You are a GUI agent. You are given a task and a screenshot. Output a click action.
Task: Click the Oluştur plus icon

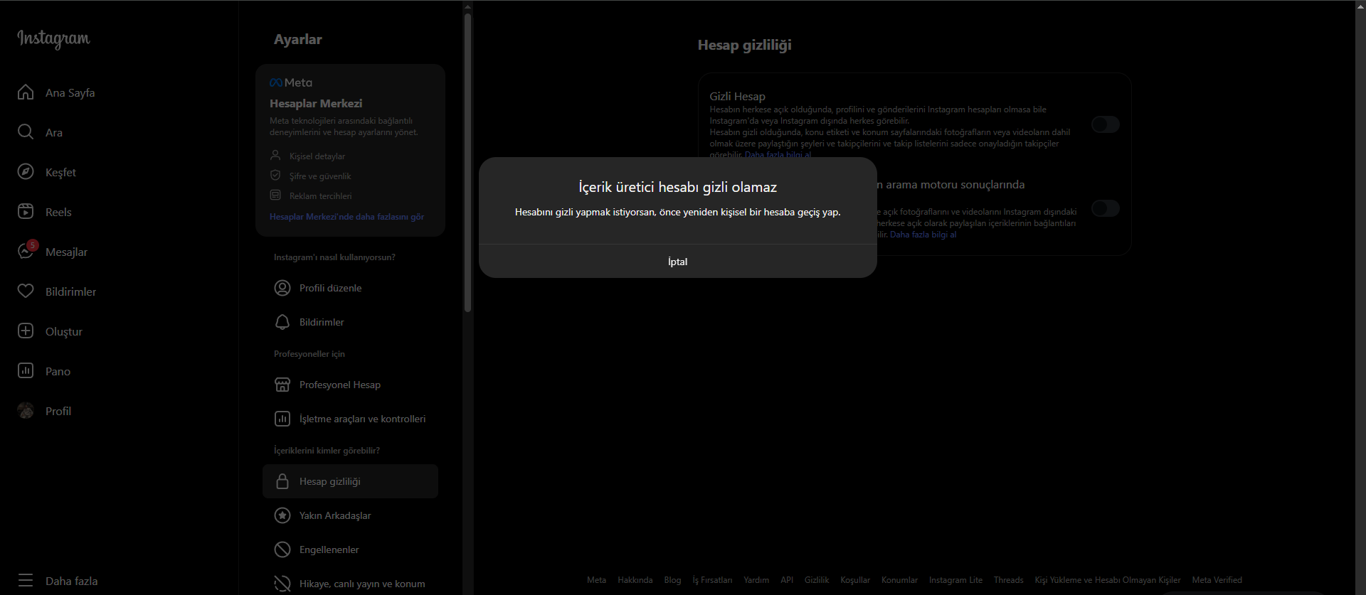coord(26,331)
